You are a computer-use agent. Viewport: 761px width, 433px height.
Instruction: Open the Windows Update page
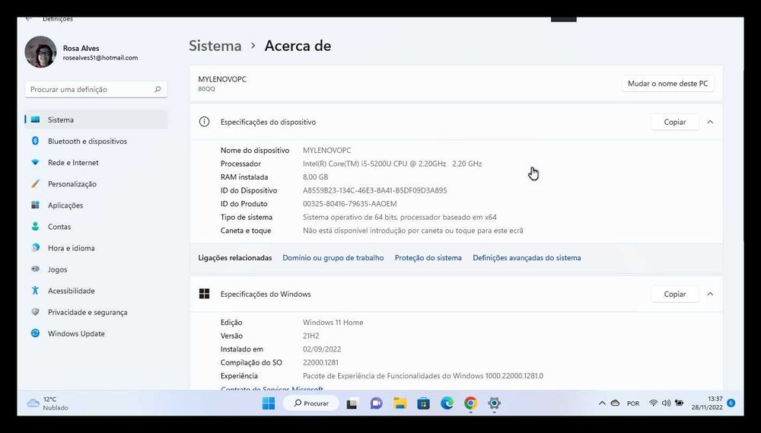pyautogui.click(x=96, y=333)
